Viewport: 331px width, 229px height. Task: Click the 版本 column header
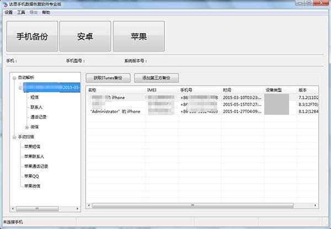click(x=302, y=89)
